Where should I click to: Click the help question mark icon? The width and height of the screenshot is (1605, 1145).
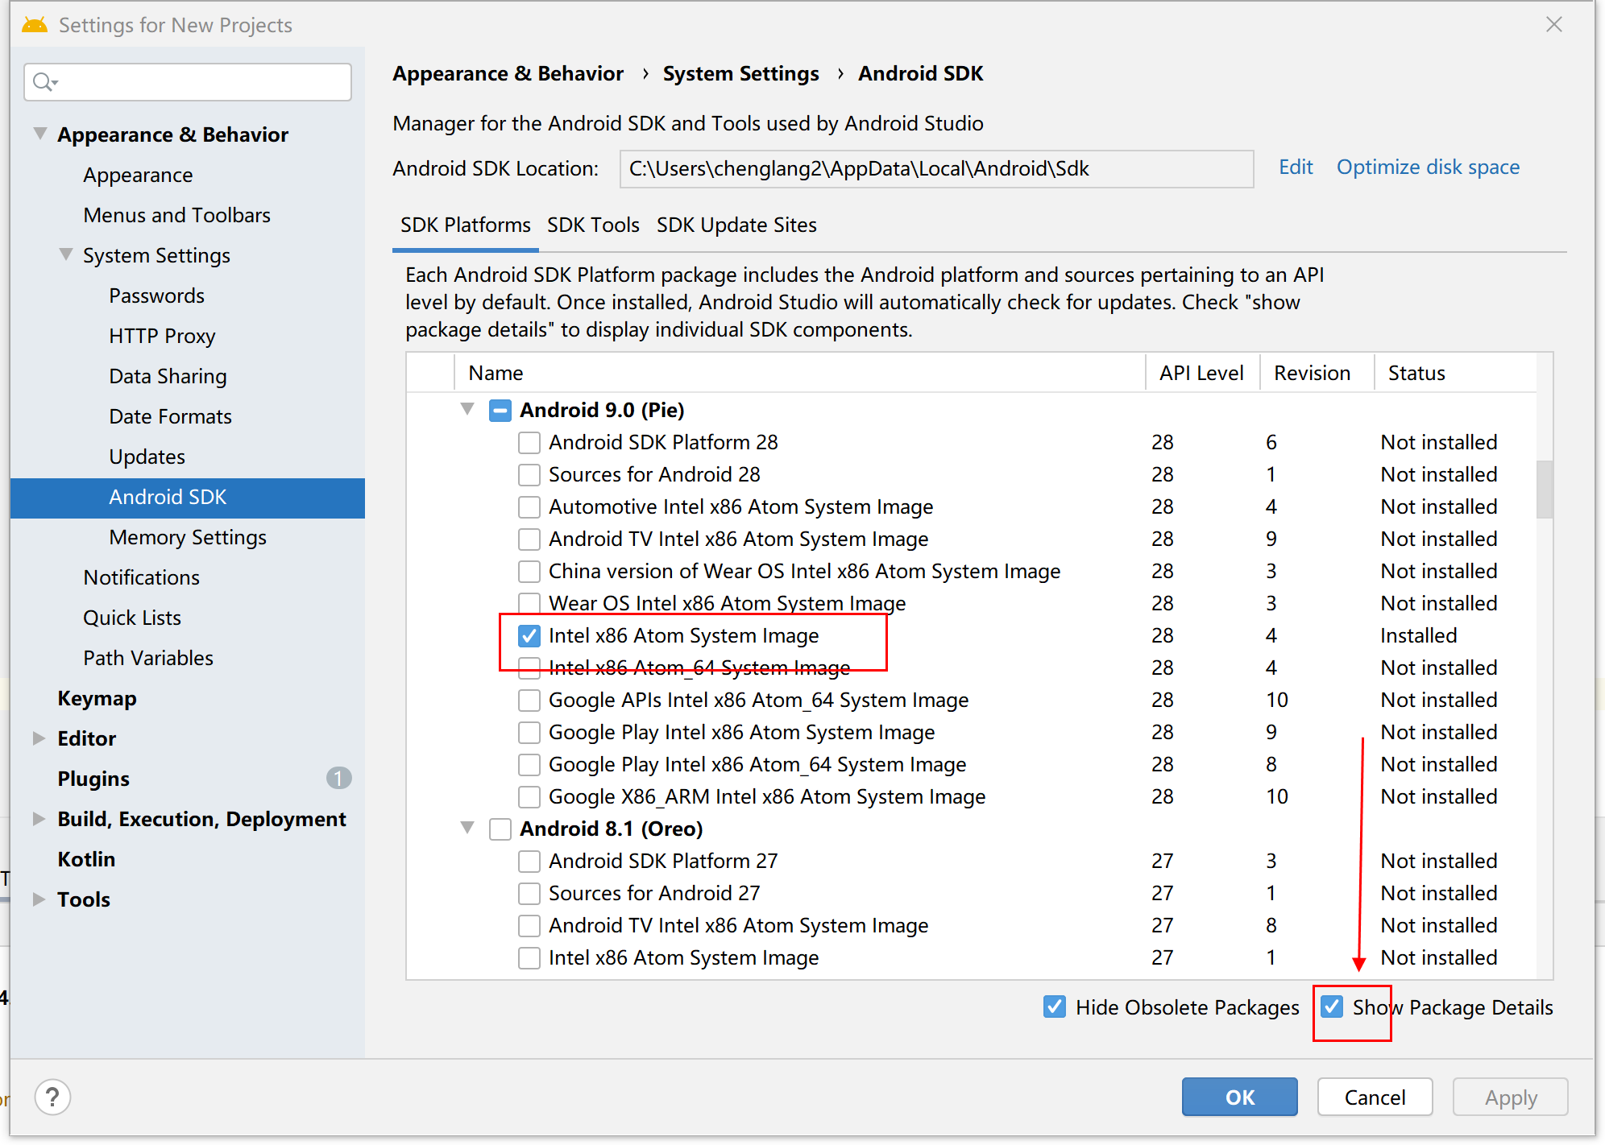click(x=52, y=1097)
